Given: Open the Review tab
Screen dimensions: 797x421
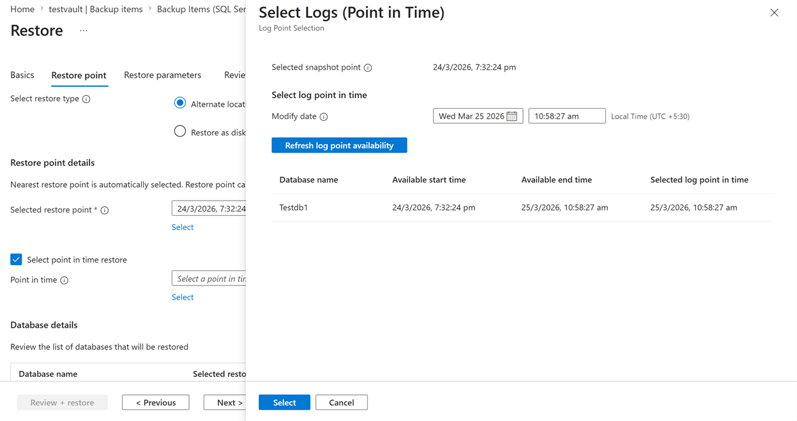Looking at the screenshot, I should [235, 75].
